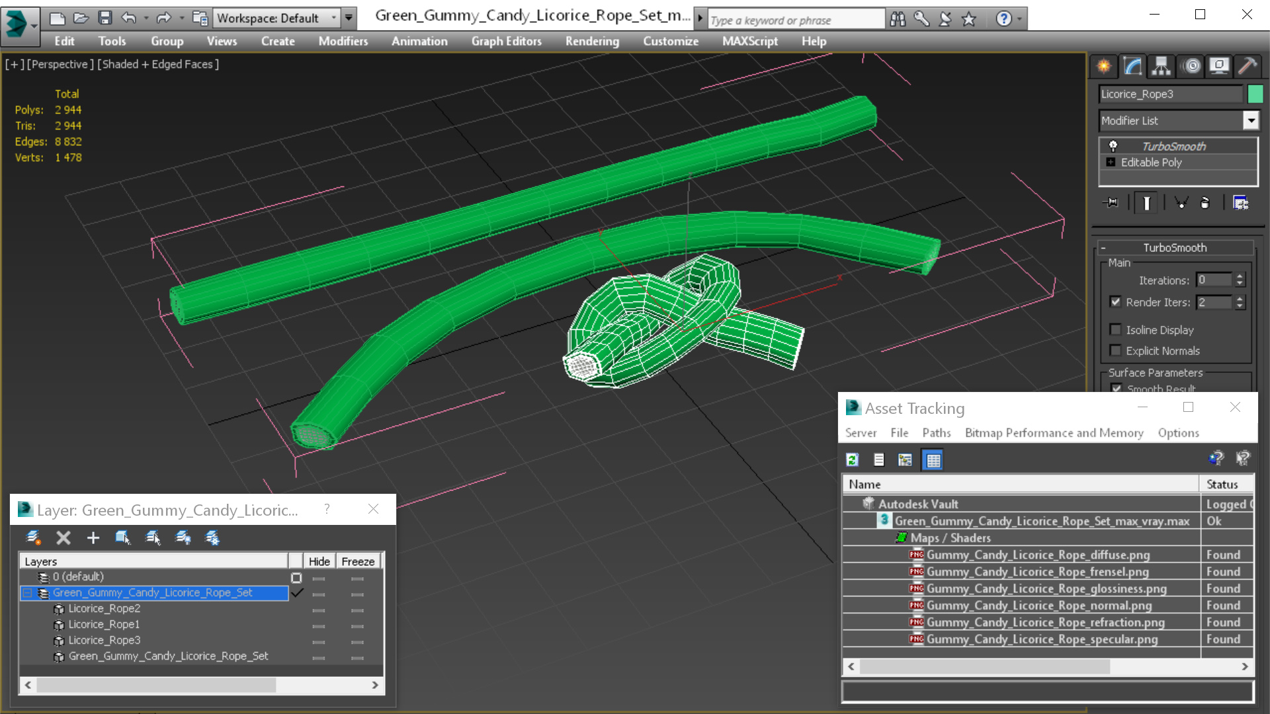Toggle the Render Iters checkbox

1116,301
